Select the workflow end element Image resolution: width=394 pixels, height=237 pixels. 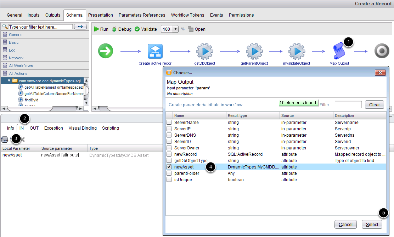382,51
